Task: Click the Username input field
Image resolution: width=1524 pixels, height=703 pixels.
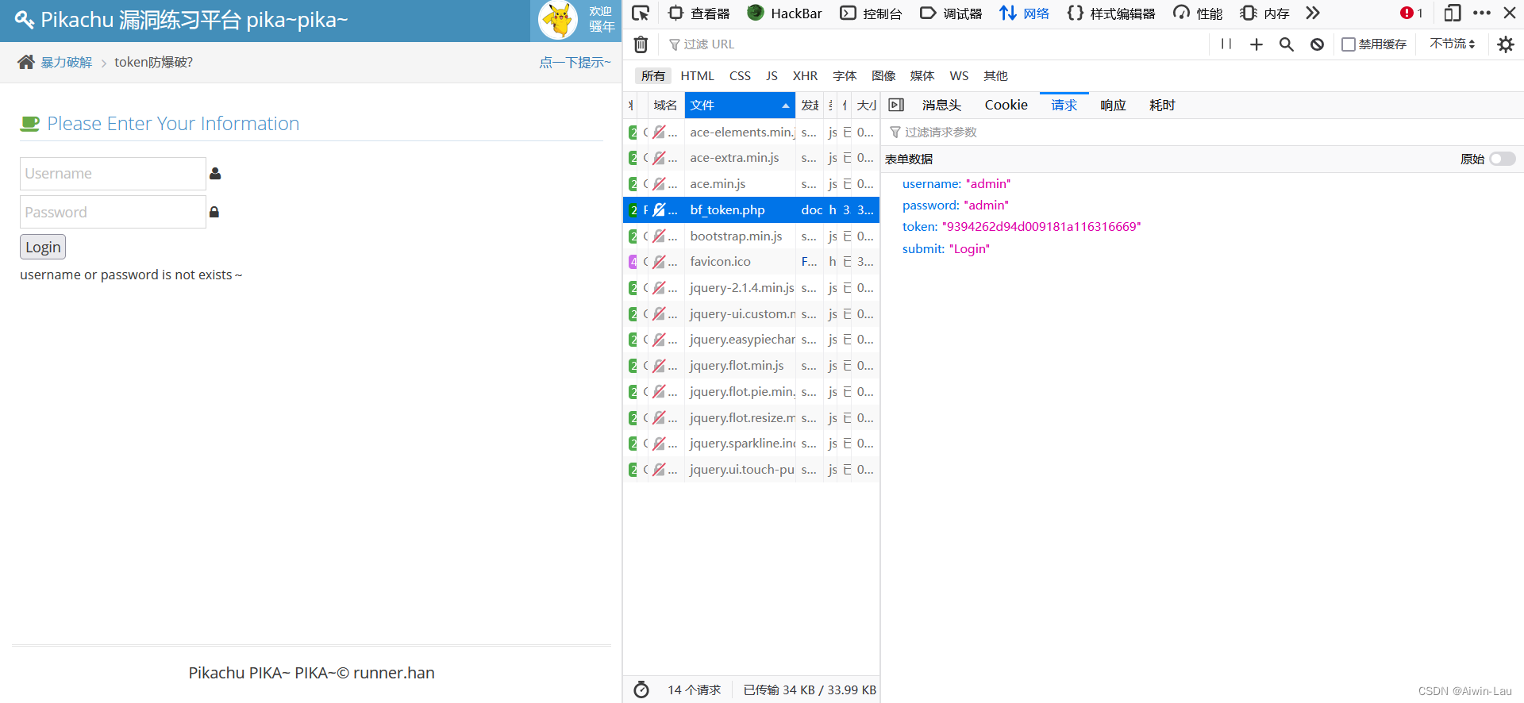Action: 113,174
